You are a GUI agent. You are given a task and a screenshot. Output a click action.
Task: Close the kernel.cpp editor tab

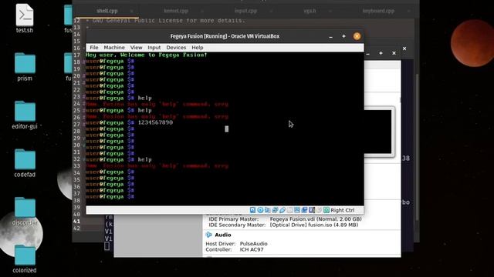point(202,11)
